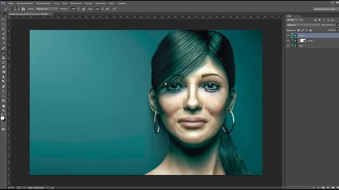Select the History Brush tool
This screenshot has height=190, width=339.
3,62
